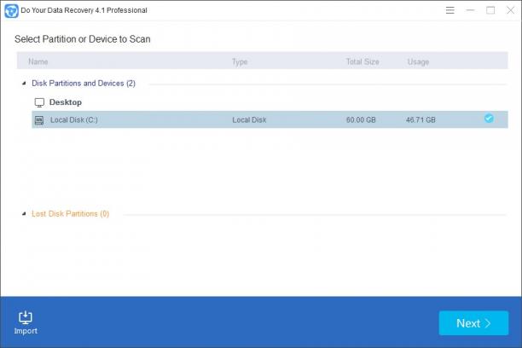
Task: Minimize the Data Recovery window
Action: pos(470,10)
